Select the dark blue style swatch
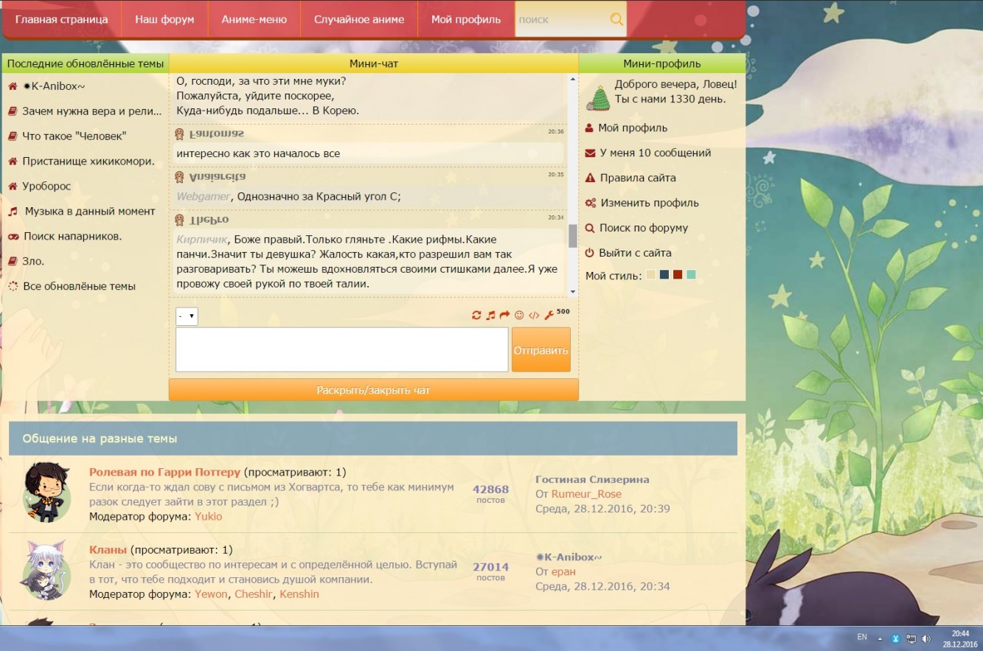983x651 pixels. (664, 275)
